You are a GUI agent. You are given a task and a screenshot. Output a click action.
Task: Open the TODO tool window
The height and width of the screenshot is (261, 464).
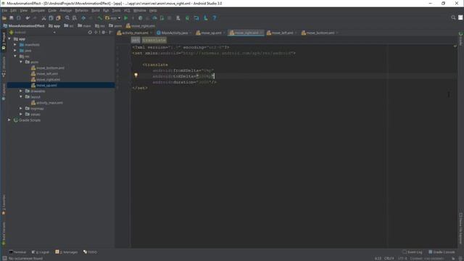pos(90,252)
